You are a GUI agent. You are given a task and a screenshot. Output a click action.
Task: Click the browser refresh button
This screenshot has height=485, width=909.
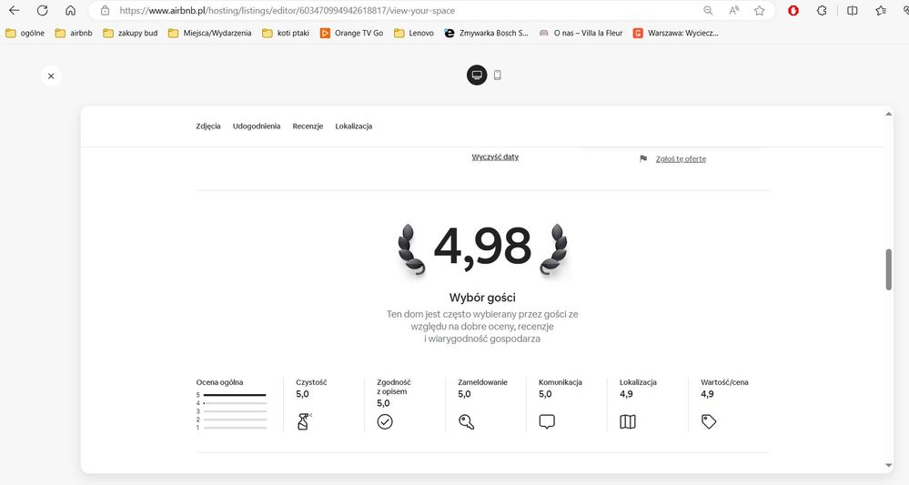pyautogui.click(x=42, y=11)
